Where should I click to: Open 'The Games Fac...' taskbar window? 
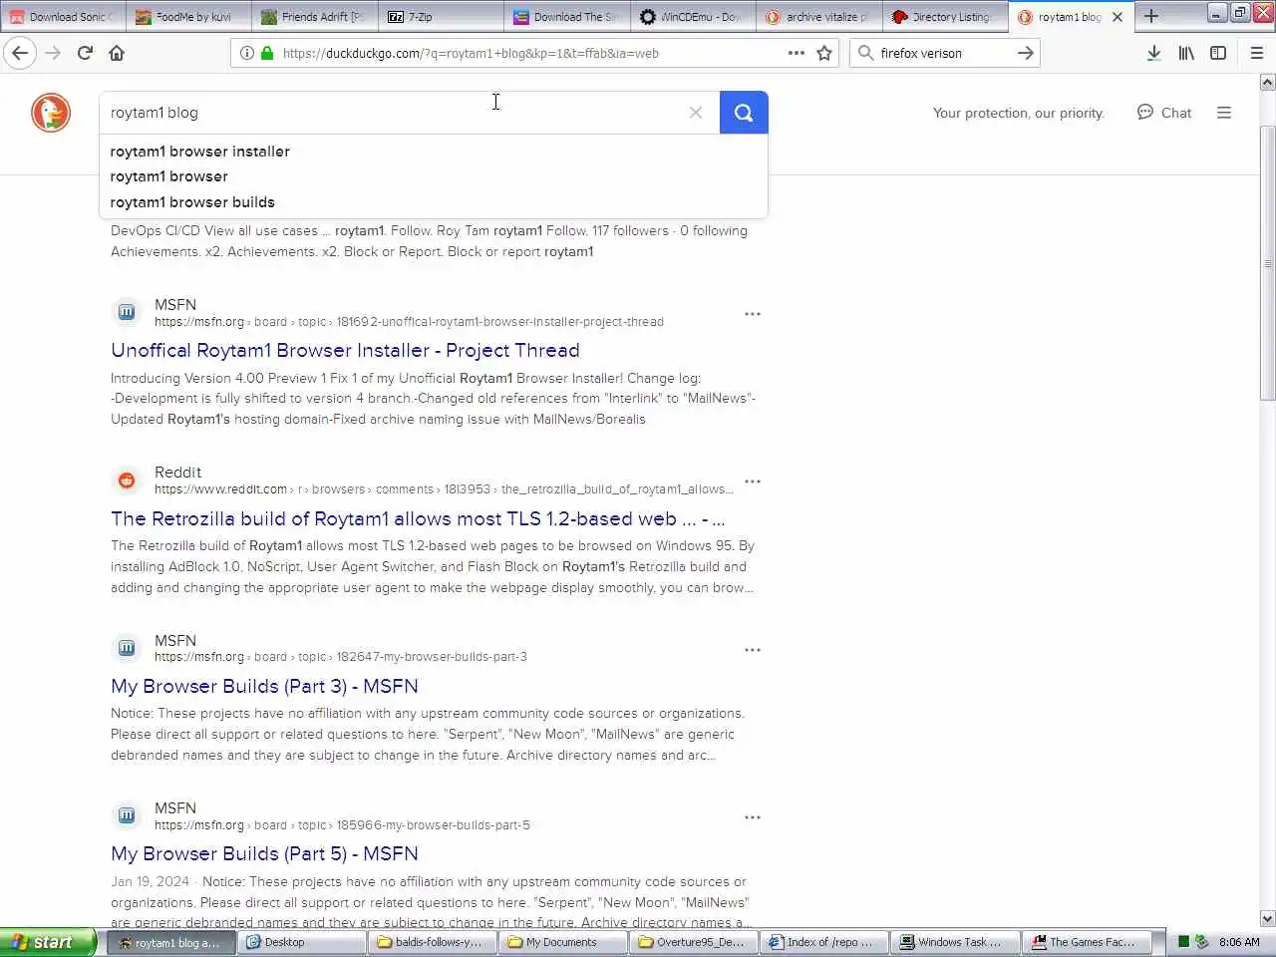(1088, 942)
